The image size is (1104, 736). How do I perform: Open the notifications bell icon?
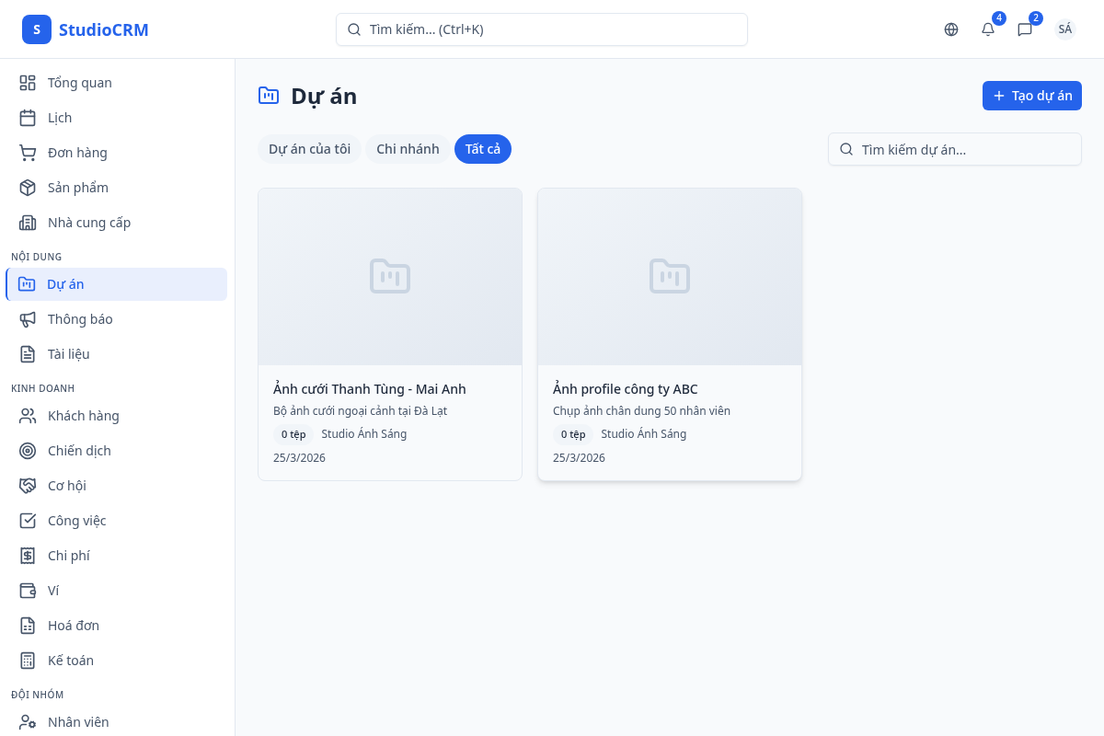988,29
